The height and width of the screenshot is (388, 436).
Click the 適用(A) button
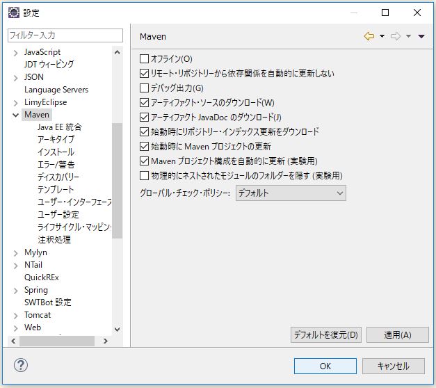click(398, 335)
